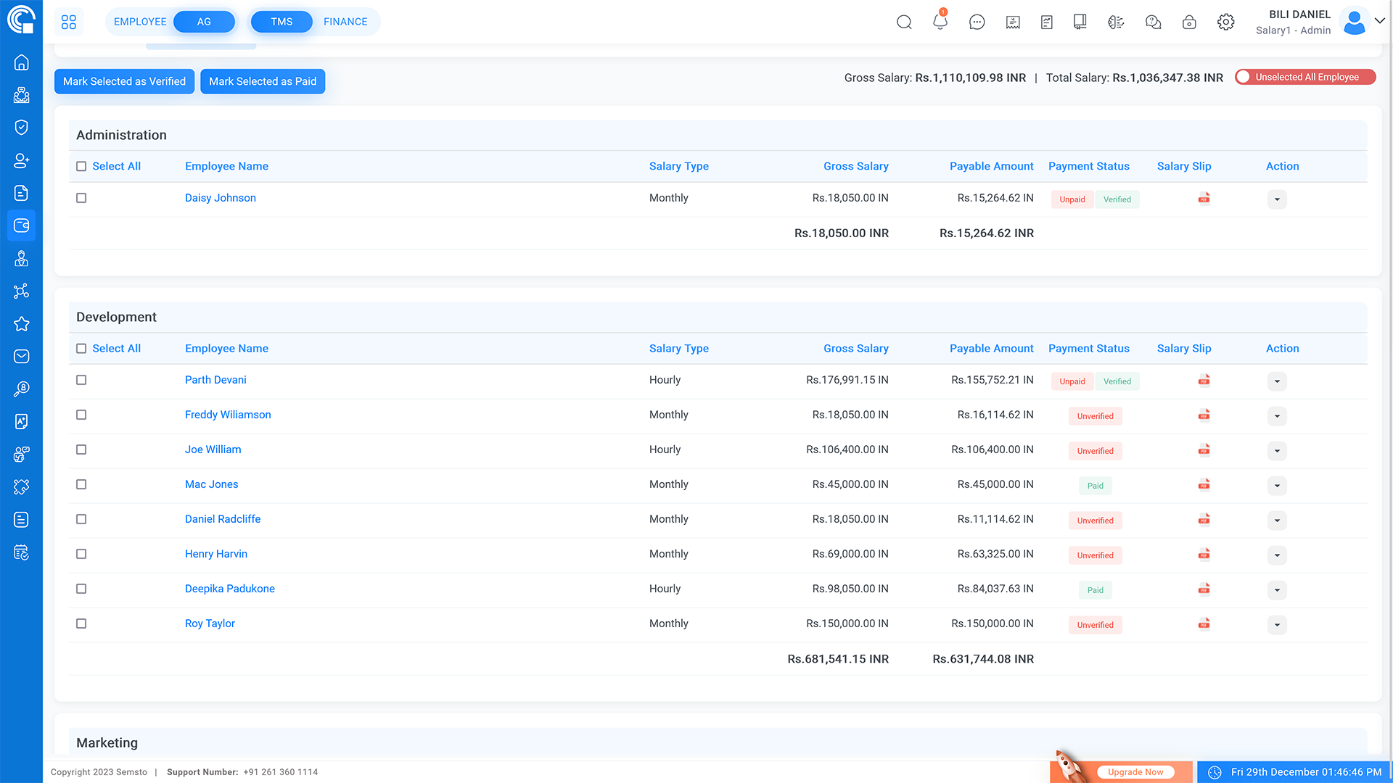The width and height of the screenshot is (1393, 783).
Task: Open Deepika Padukone's employee link
Action: point(229,589)
